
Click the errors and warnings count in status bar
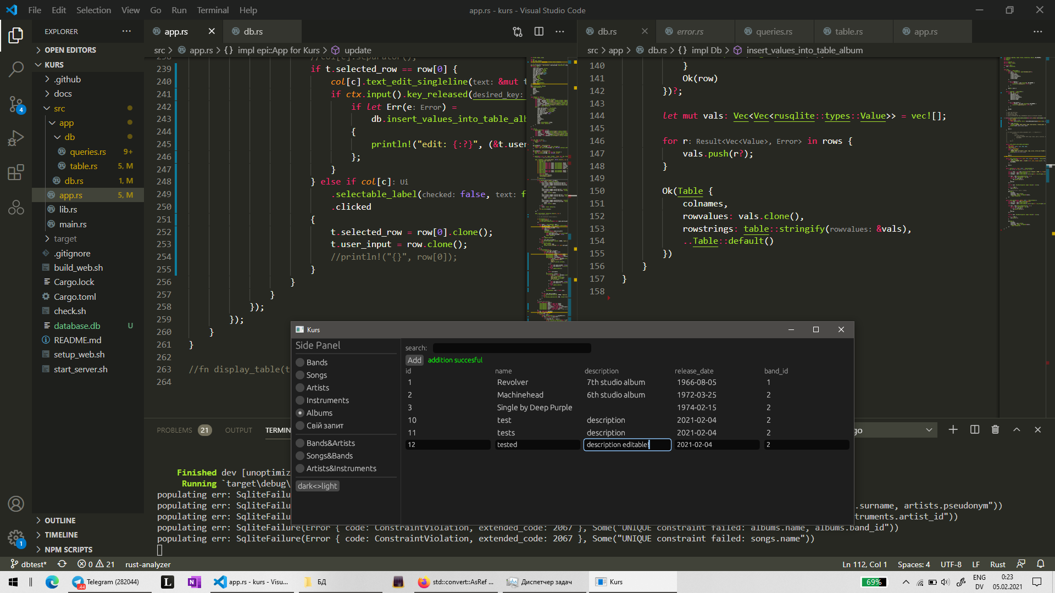96,564
